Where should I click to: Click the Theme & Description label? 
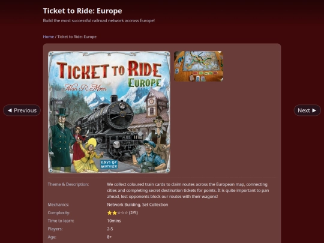click(x=68, y=184)
